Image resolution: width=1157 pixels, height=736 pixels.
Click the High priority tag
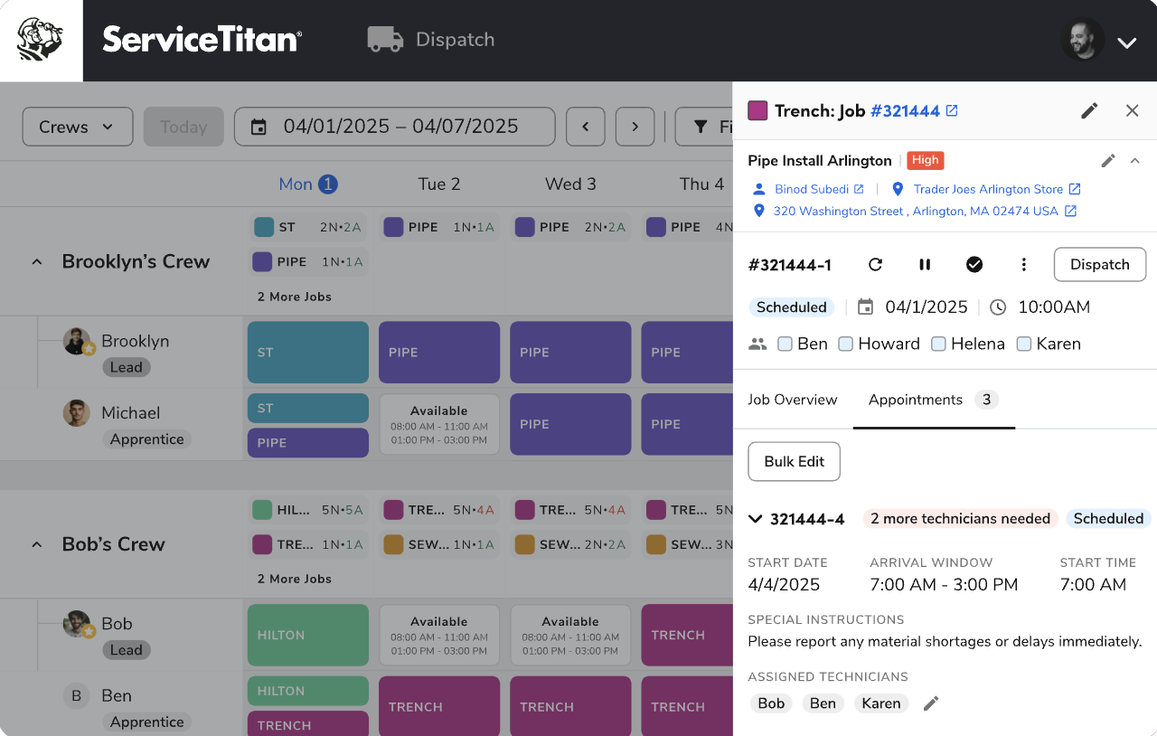coord(926,160)
